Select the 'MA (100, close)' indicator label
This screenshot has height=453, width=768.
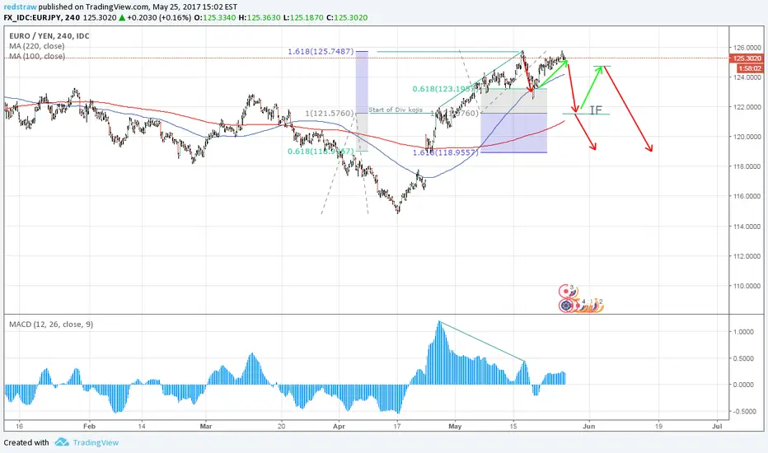[x=37, y=56]
